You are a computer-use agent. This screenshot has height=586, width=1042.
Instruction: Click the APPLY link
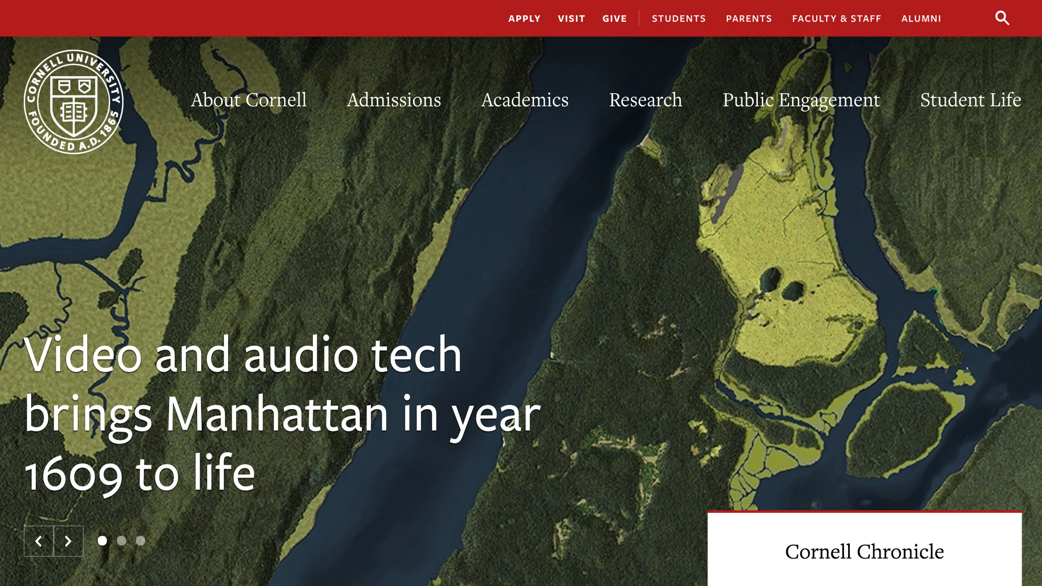pyautogui.click(x=524, y=18)
